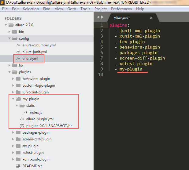The image size is (189, 170).
Task: Expand the packages-plugin folder arrow
Action: tap(13, 132)
